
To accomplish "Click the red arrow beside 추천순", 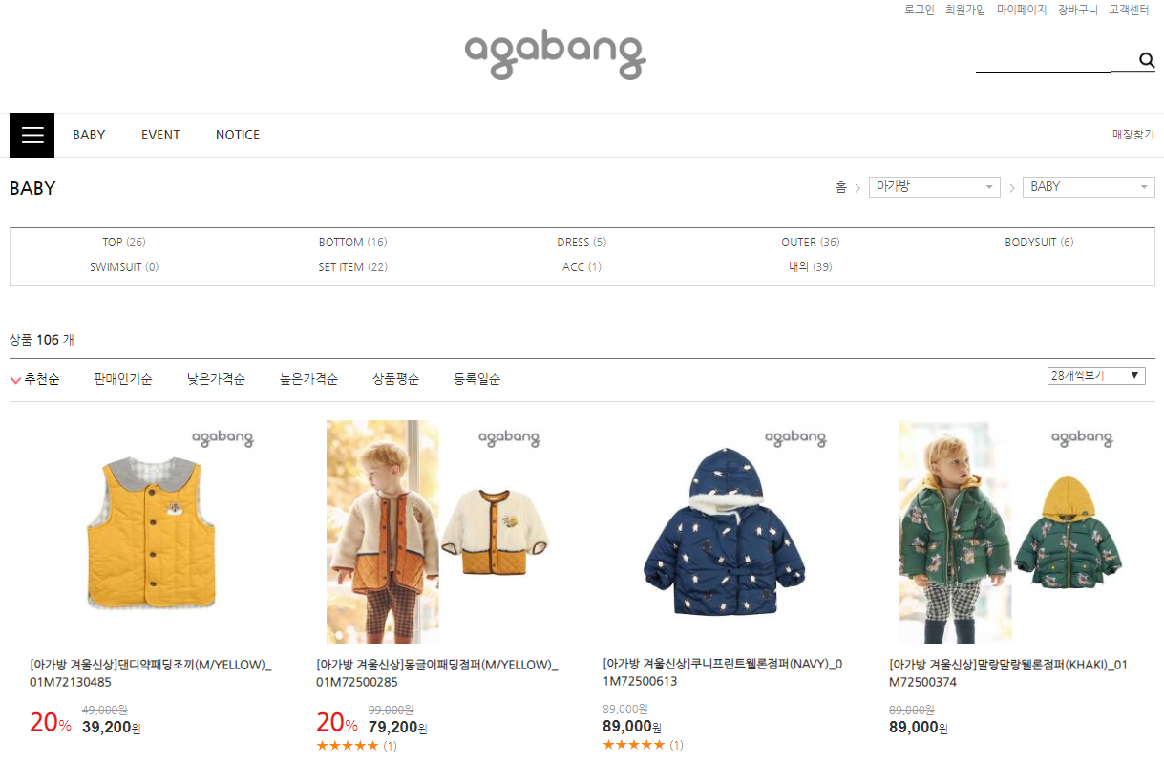I will tap(15, 380).
